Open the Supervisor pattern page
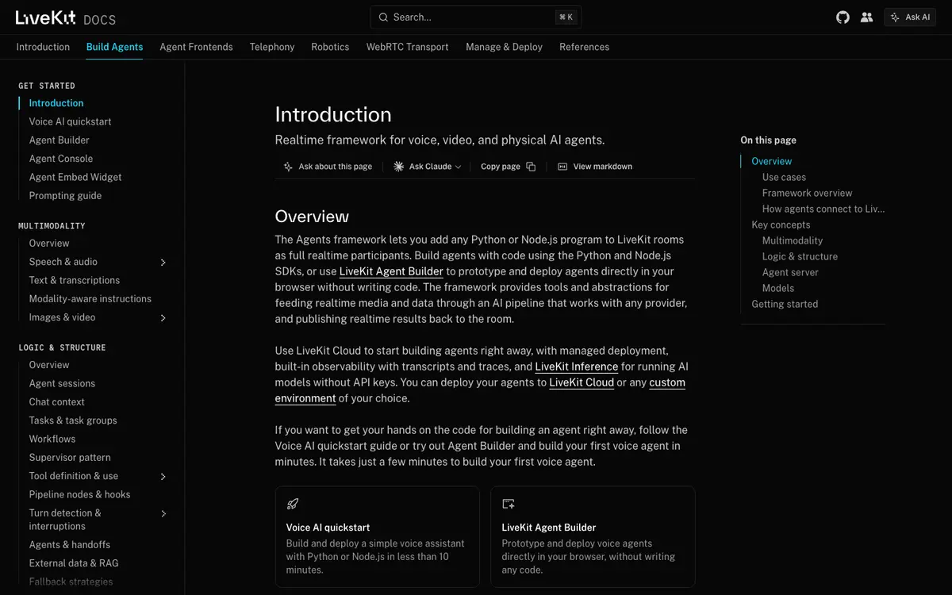Image resolution: width=952 pixels, height=595 pixels. coord(70,458)
